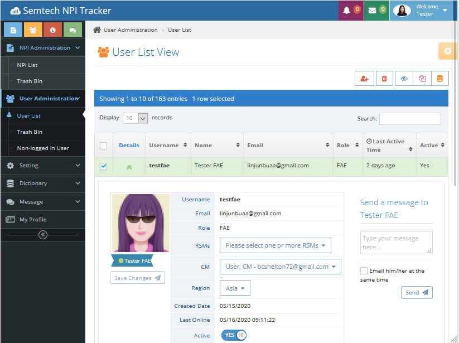The height and width of the screenshot is (343, 459).
Task: Collapse the sidebar with the double-chevron circle
Action: point(43,235)
